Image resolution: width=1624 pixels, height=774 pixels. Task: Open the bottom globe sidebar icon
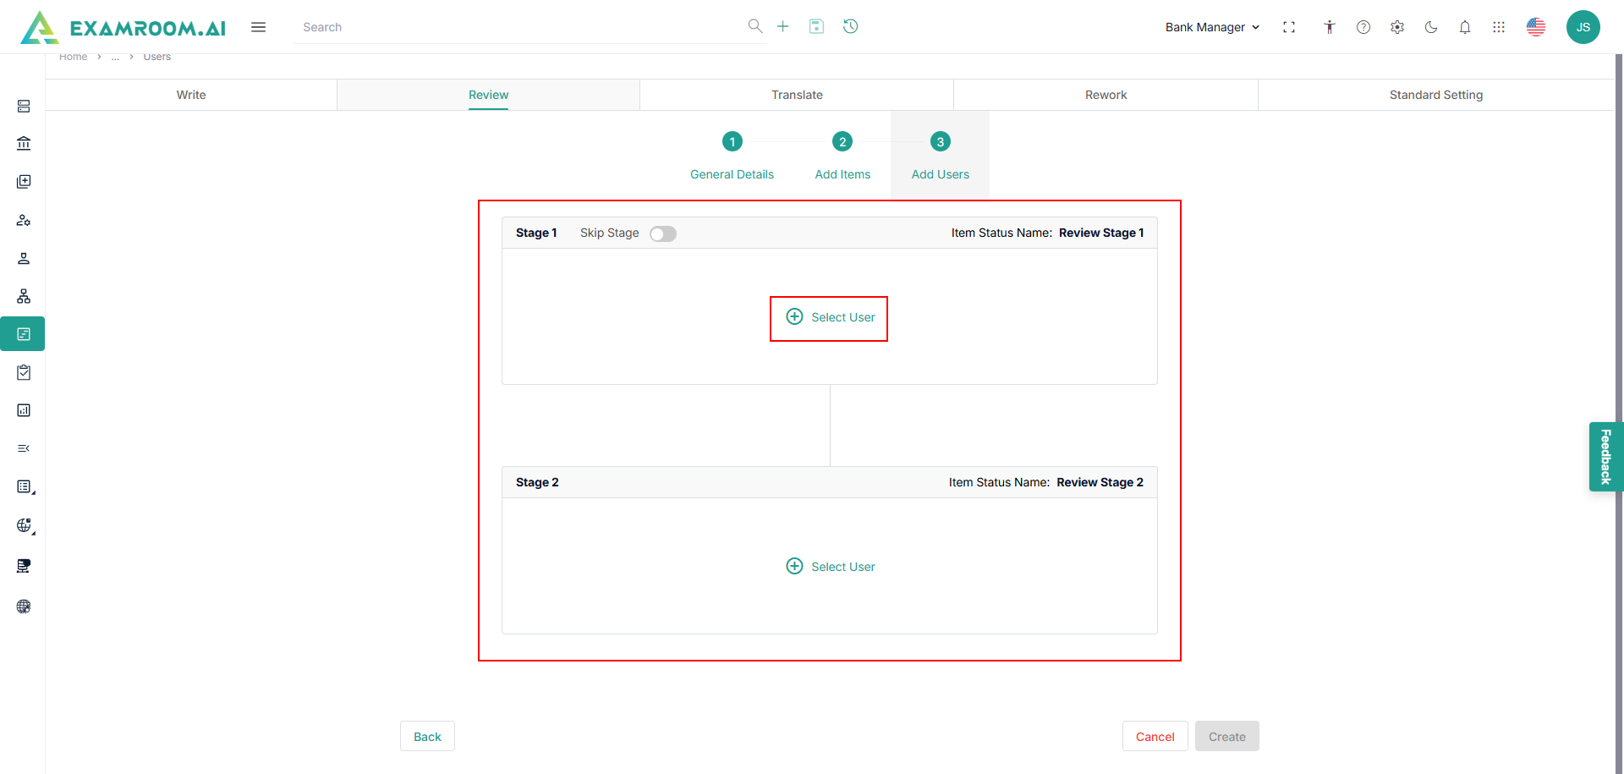click(x=24, y=607)
